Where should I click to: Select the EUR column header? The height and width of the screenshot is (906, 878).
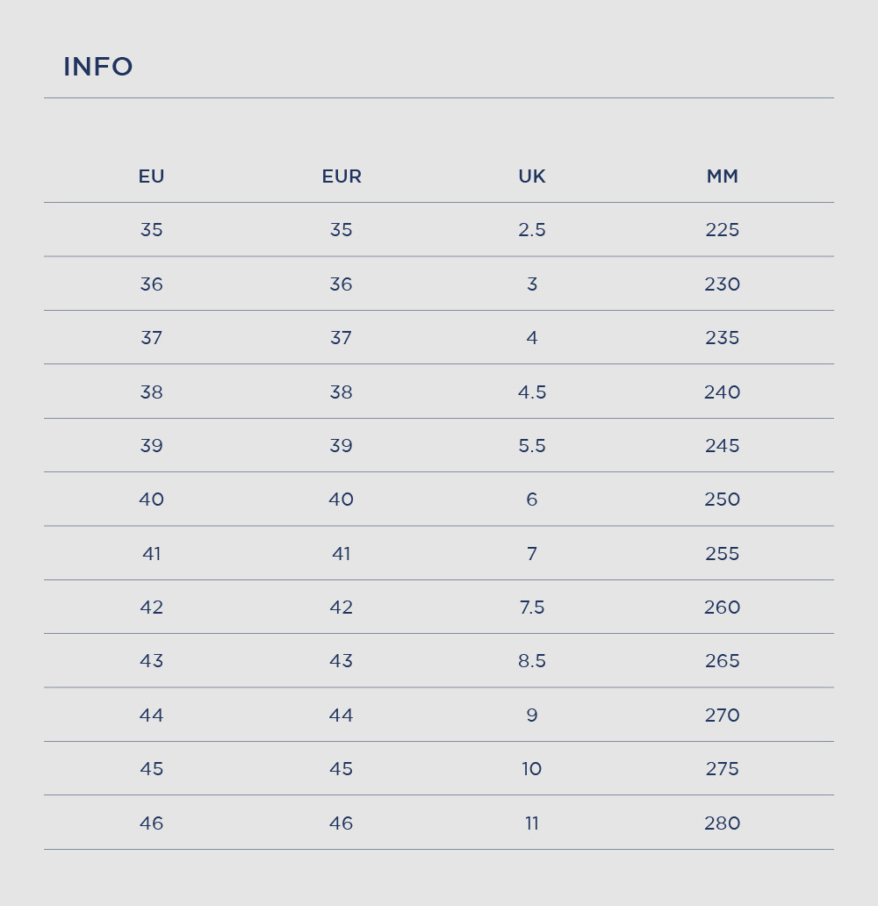click(342, 176)
